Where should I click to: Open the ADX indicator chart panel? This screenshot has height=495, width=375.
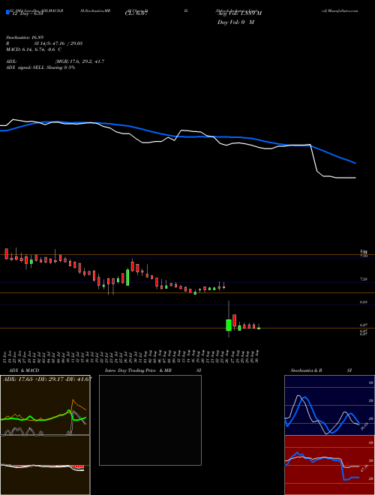point(45,405)
